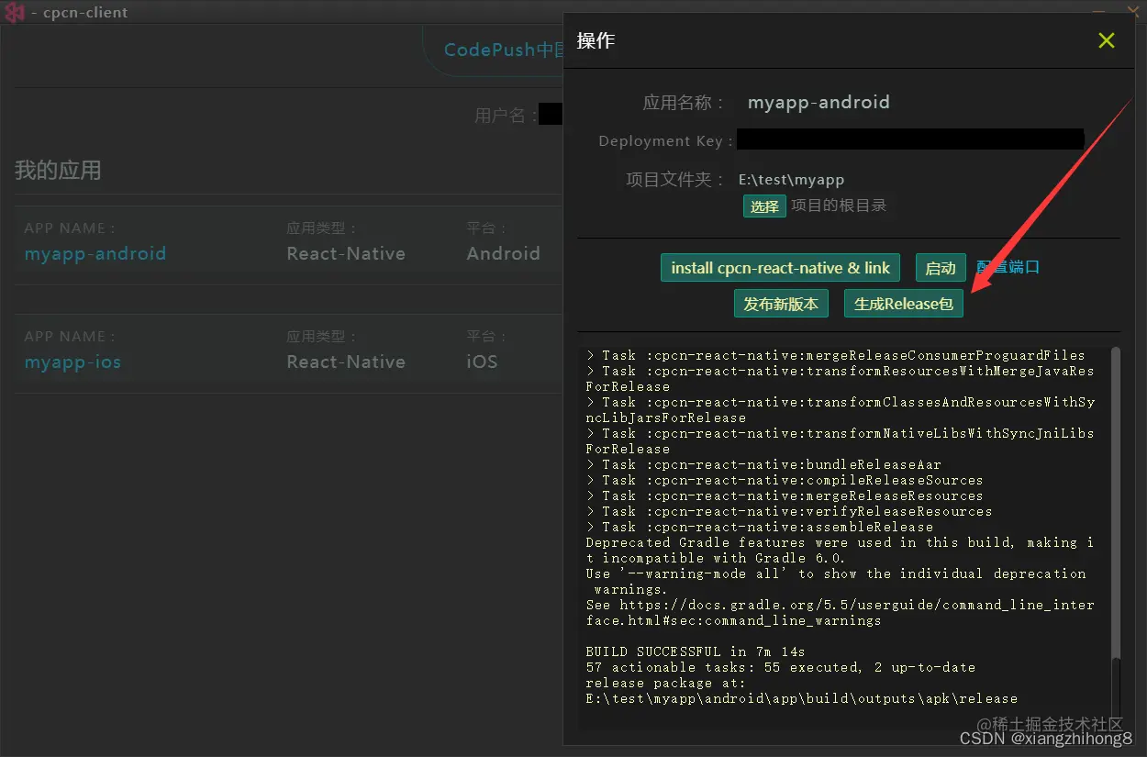Viewport: 1147px width, 757px height.
Task: Click the BUILD SUCCESSFUL in 7m 14s line
Action: 696,651
